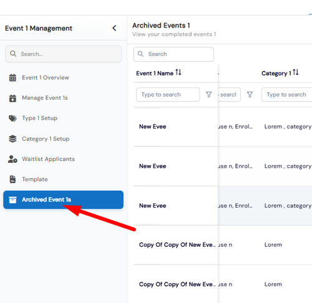The height and width of the screenshot is (303, 312).
Task: Select the third highlighted New Evee row
Action: 153,206
